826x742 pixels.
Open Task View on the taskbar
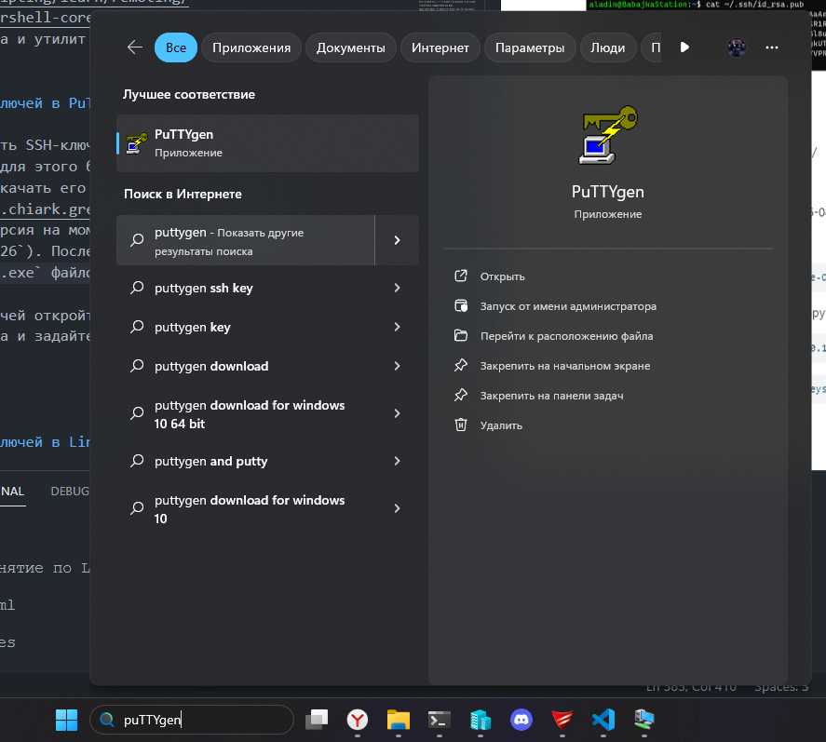point(318,719)
